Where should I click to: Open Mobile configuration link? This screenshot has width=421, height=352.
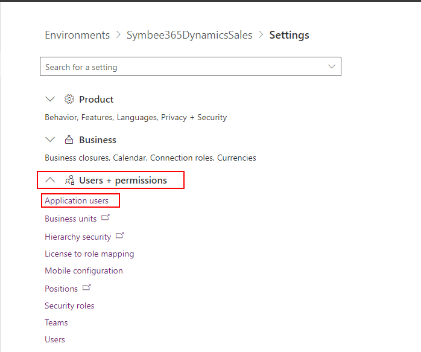[84, 271]
